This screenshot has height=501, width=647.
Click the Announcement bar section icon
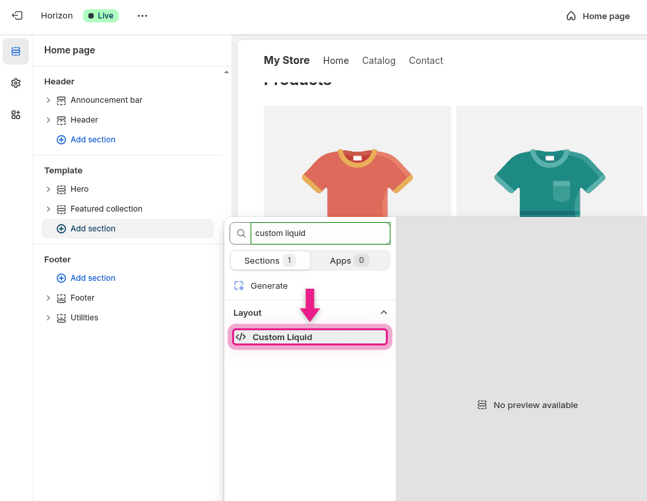pyautogui.click(x=61, y=100)
